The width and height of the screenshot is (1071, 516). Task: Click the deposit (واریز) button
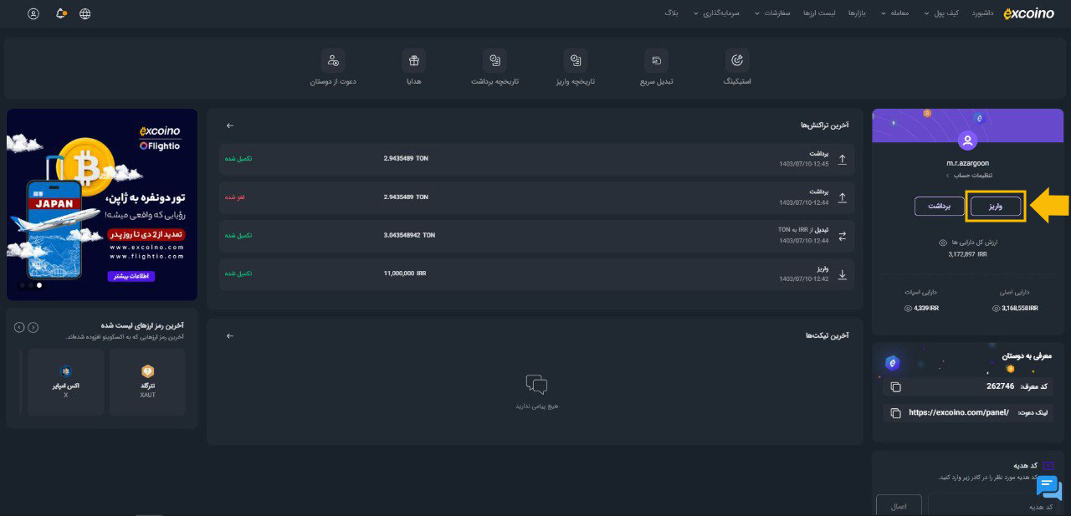(x=996, y=206)
